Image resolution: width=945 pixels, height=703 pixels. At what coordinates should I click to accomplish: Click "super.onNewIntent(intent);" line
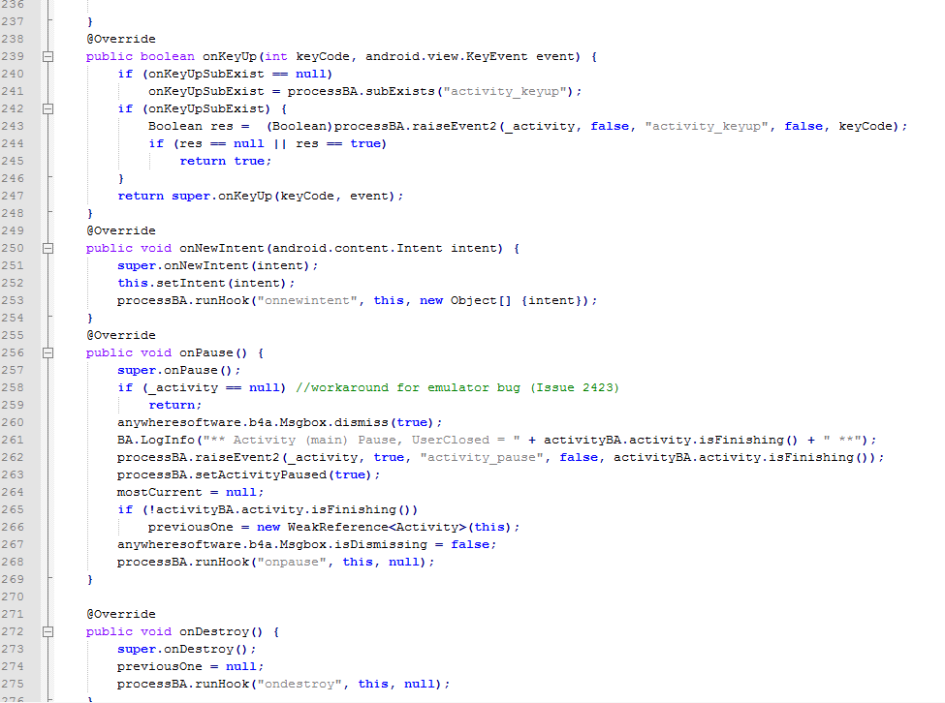[217, 265]
